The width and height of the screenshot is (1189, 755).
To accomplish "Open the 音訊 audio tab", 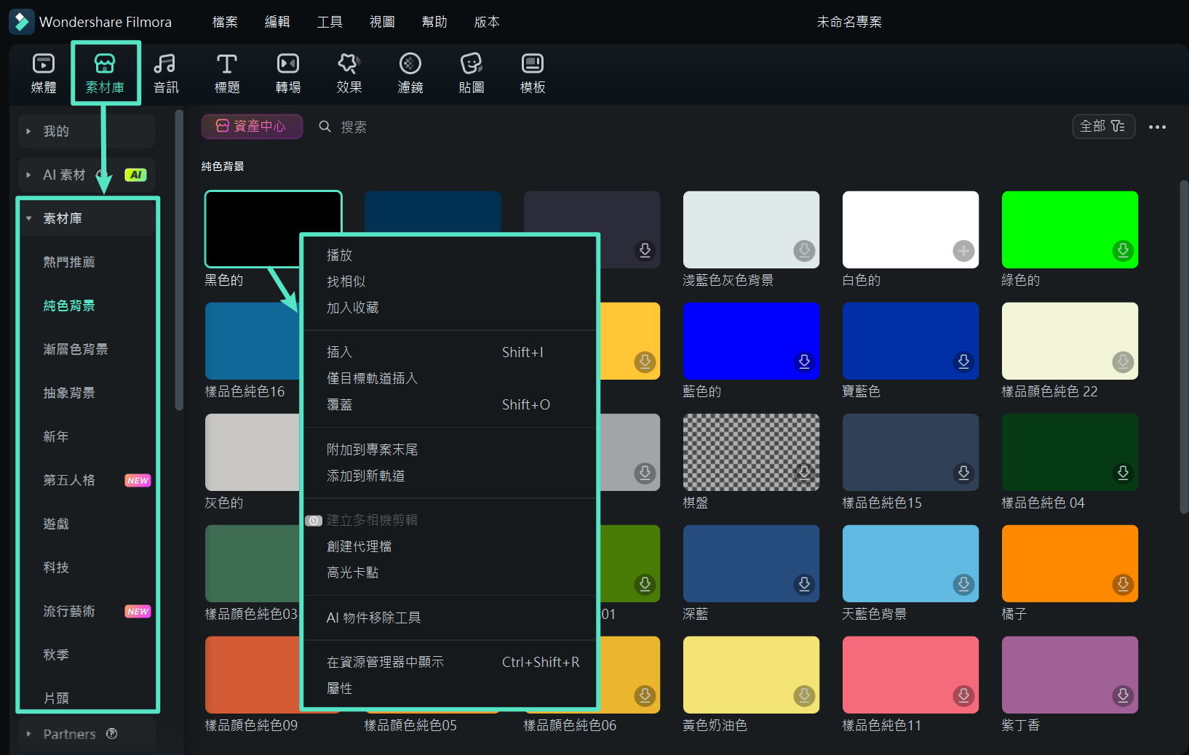I will pos(166,73).
